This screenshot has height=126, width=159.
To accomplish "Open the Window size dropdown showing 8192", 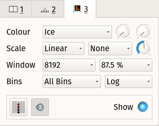I will coord(69,65).
